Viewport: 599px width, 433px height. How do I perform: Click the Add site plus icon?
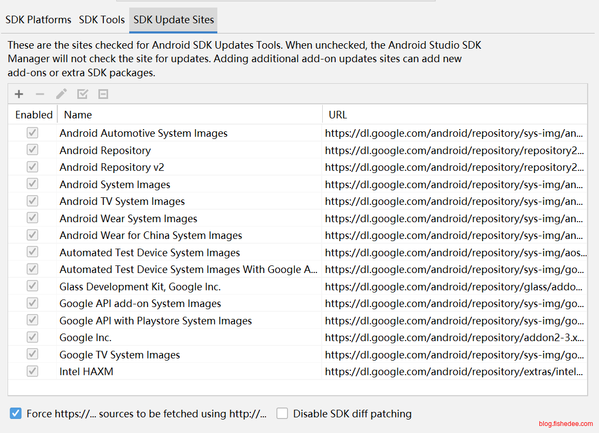[19, 94]
